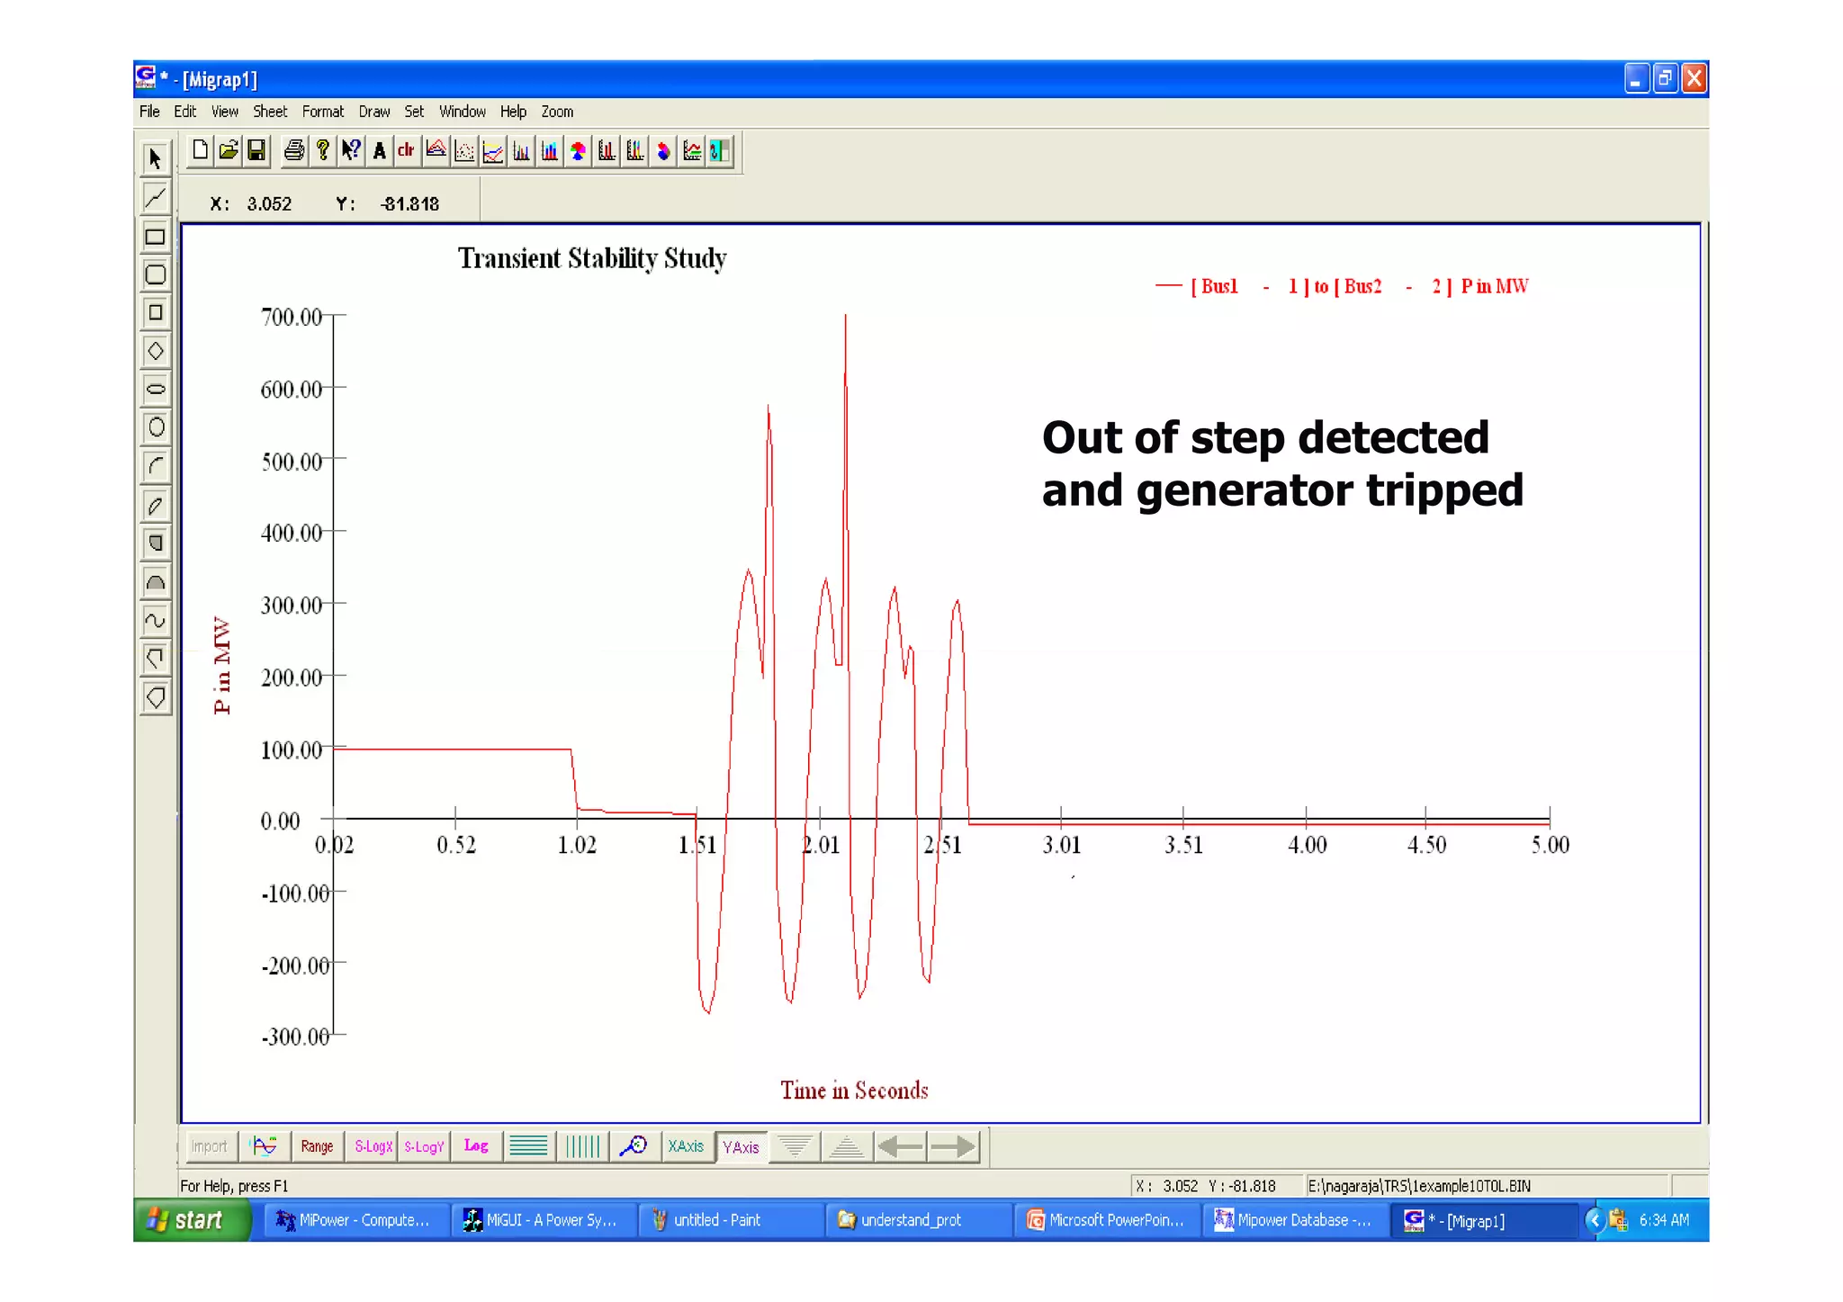Select the flat ellipse tool

(x=155, y=390)
